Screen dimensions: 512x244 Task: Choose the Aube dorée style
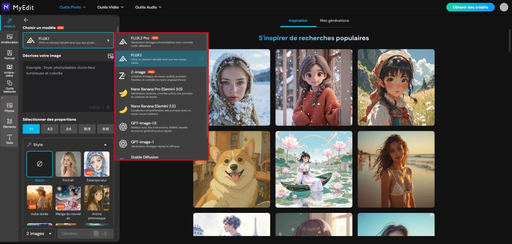click(x=40, y=198)
